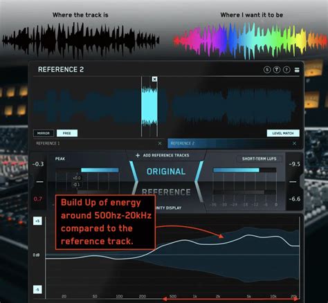Close the REFERENCE 1 track
The height and width of the screenshot is (303, 328).
tap(160, 143)
